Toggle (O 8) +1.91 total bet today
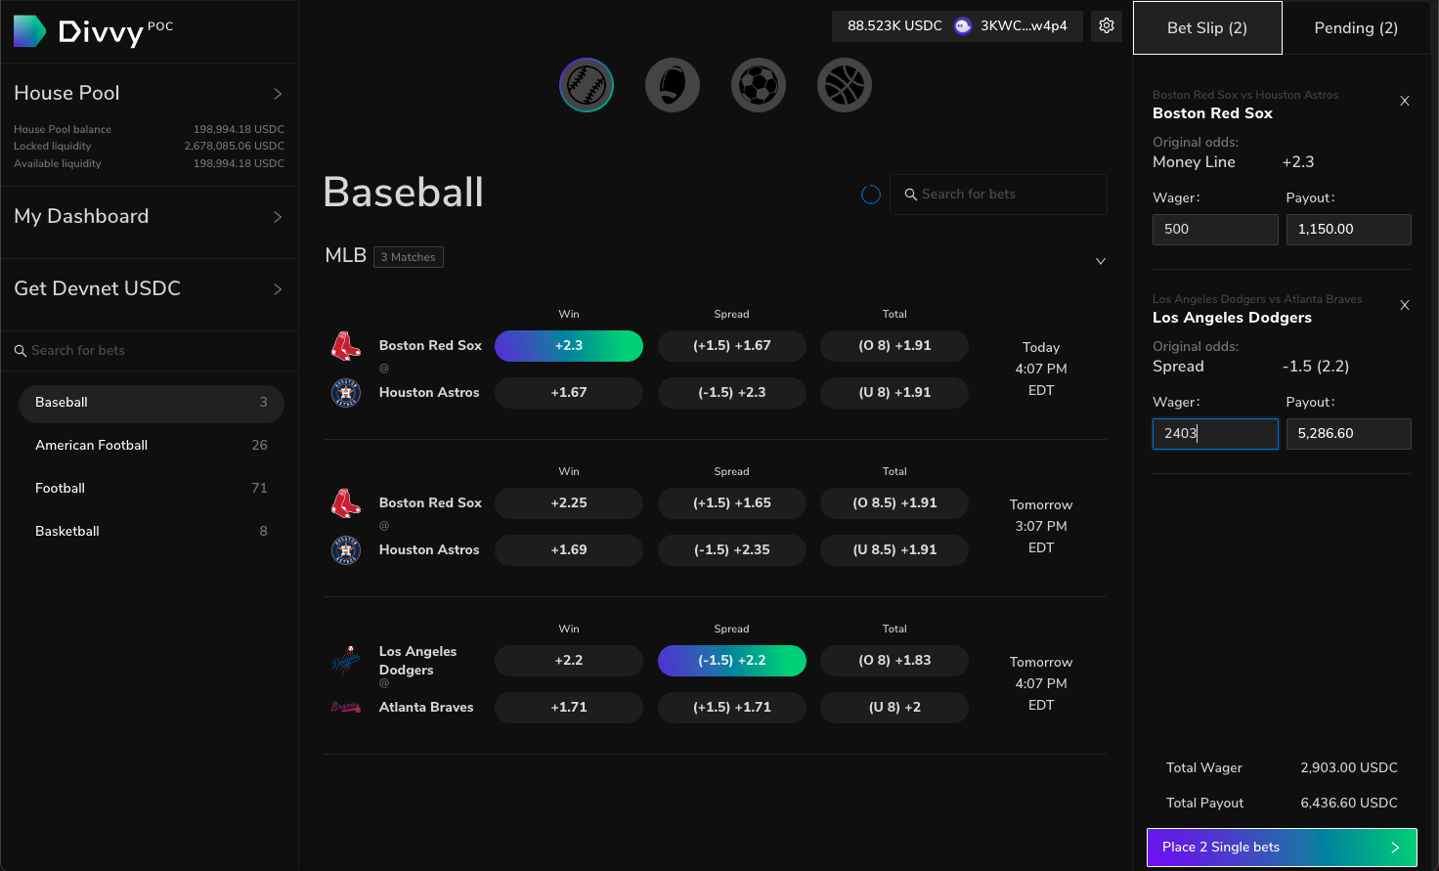This screenshot has height=871, width=1439. point(894,346)
